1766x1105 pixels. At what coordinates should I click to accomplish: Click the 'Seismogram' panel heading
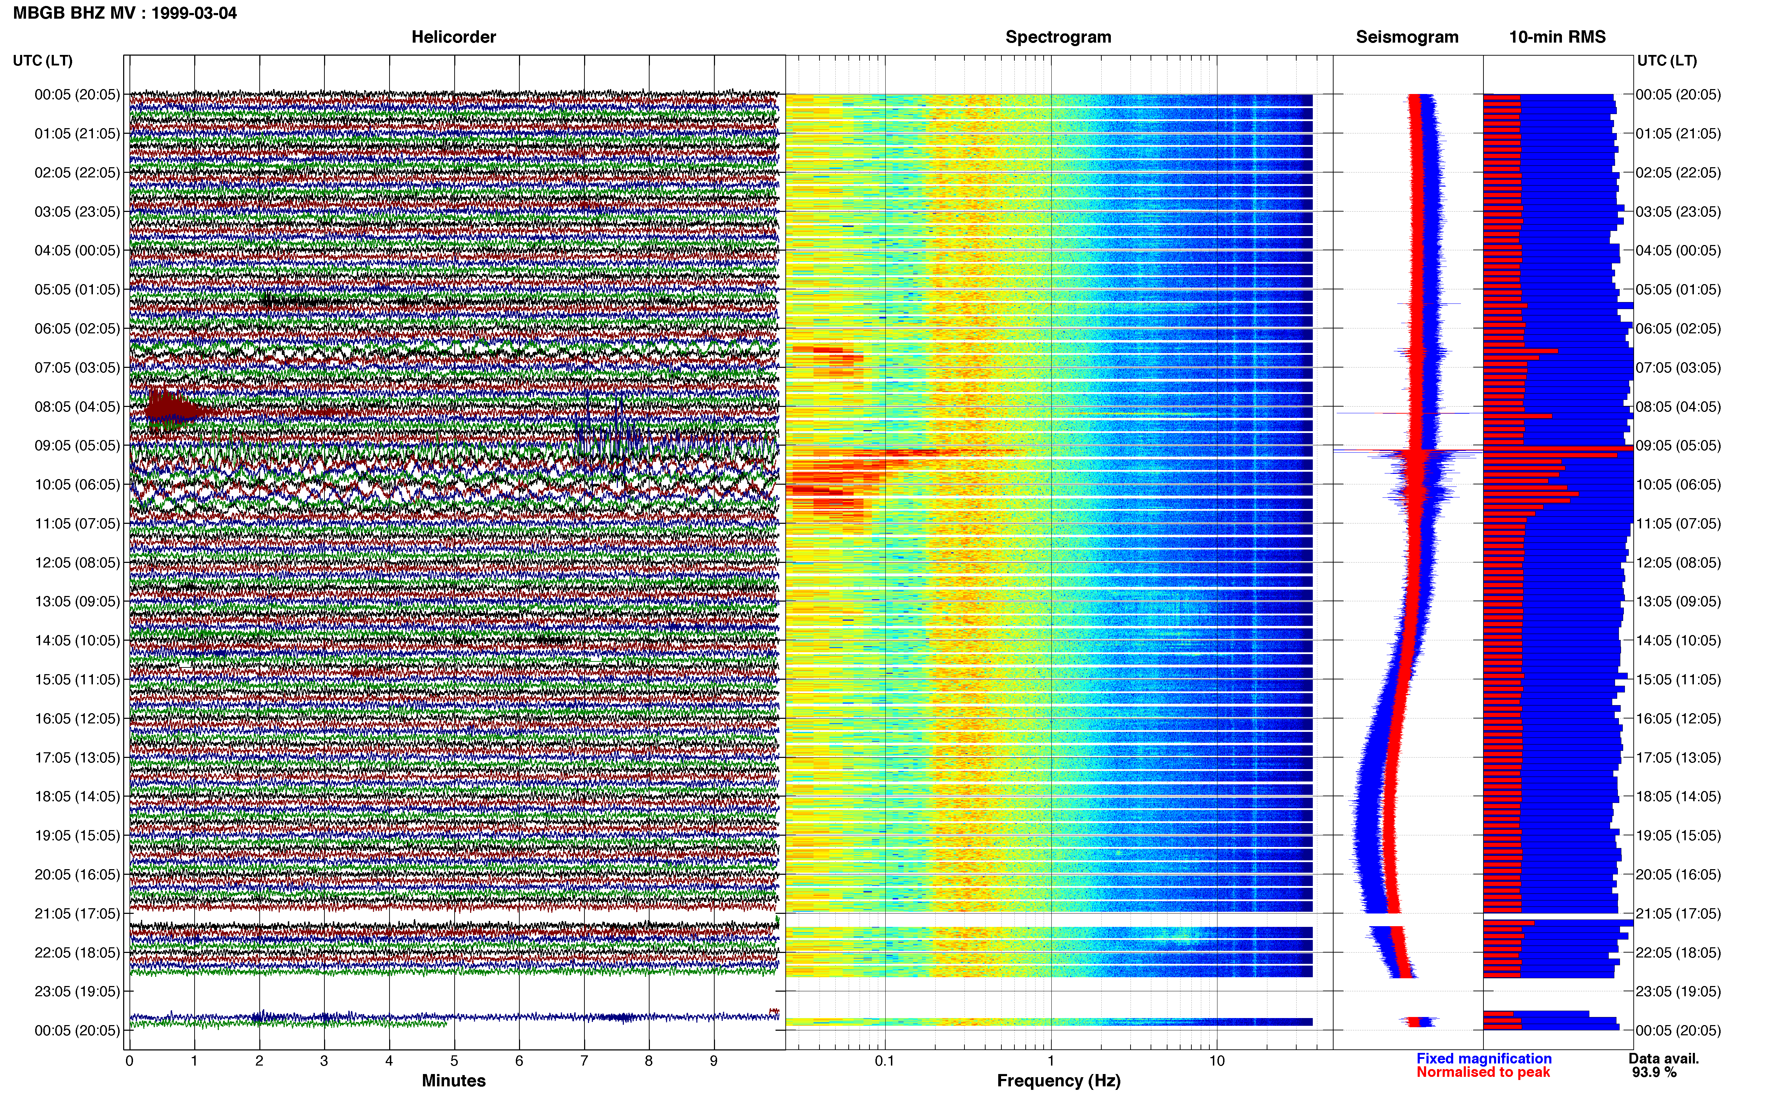[1407, 37]
